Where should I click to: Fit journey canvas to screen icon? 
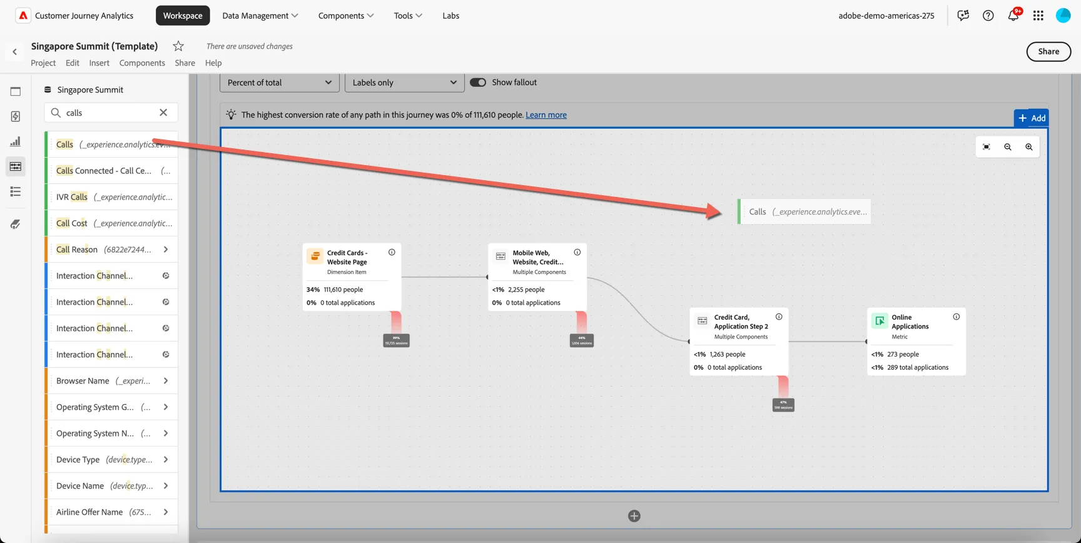pyautogui.click(x=987, y=147)
